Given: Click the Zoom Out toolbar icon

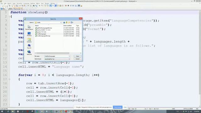Looking at the screenshot, I should pos(42,6).
